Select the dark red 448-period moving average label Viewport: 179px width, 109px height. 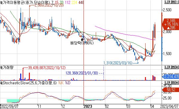point(81,2)
